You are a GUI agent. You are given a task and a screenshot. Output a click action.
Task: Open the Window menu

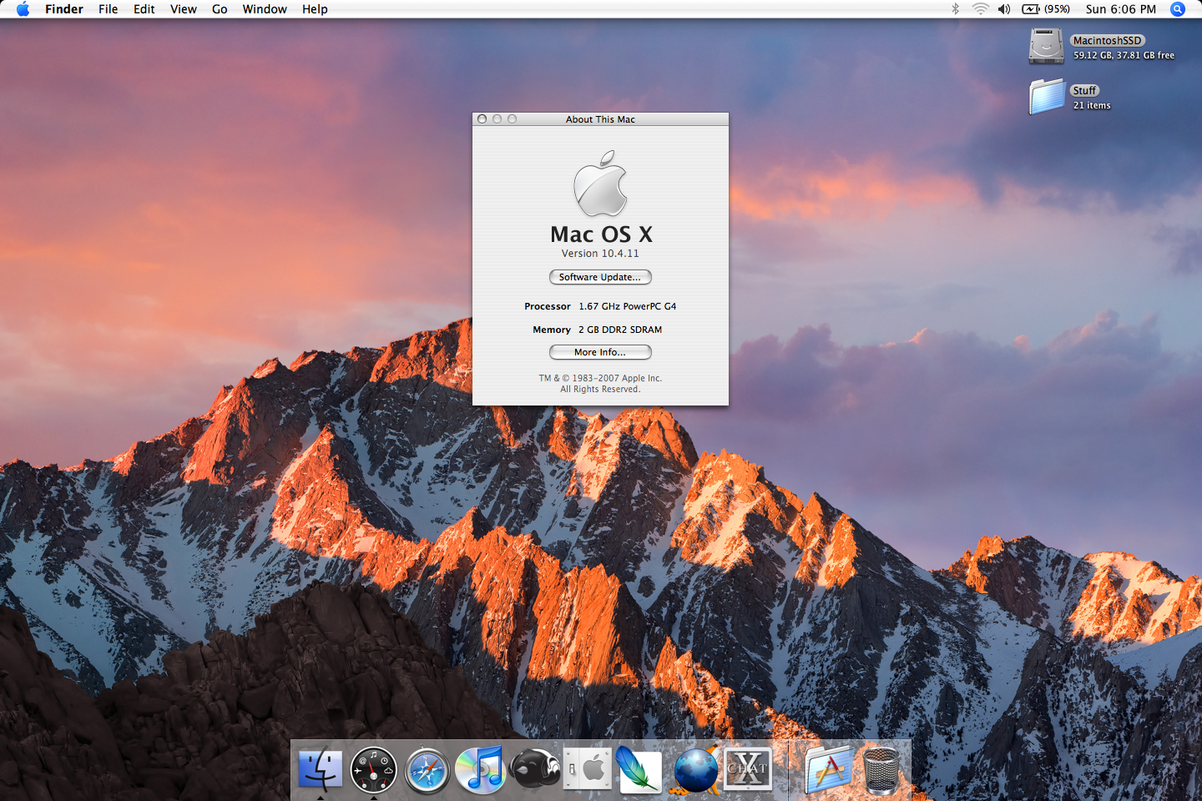pyautogui.click(x=265, y=9)
